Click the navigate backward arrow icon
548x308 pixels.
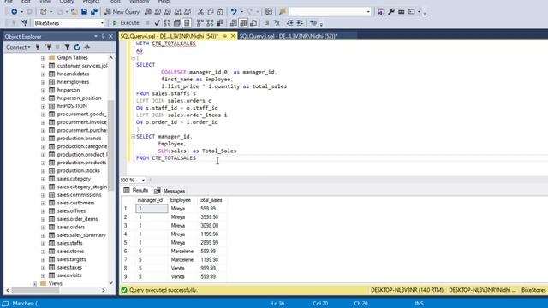(14, 11)
